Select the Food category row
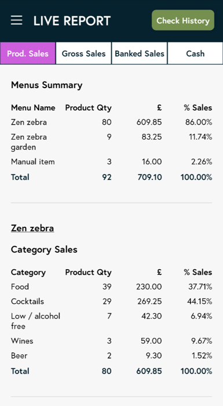Image resolution: width=223 pixels, height=406 pixels. pos(111,287)
